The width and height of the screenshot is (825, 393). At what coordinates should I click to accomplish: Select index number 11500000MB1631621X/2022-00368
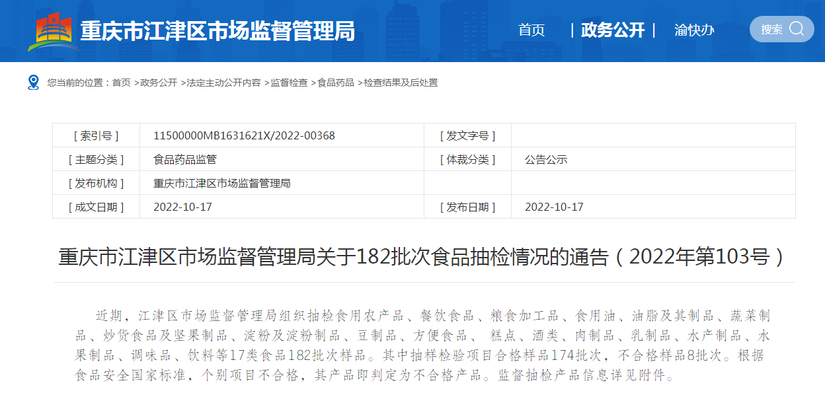coord(244,135)
